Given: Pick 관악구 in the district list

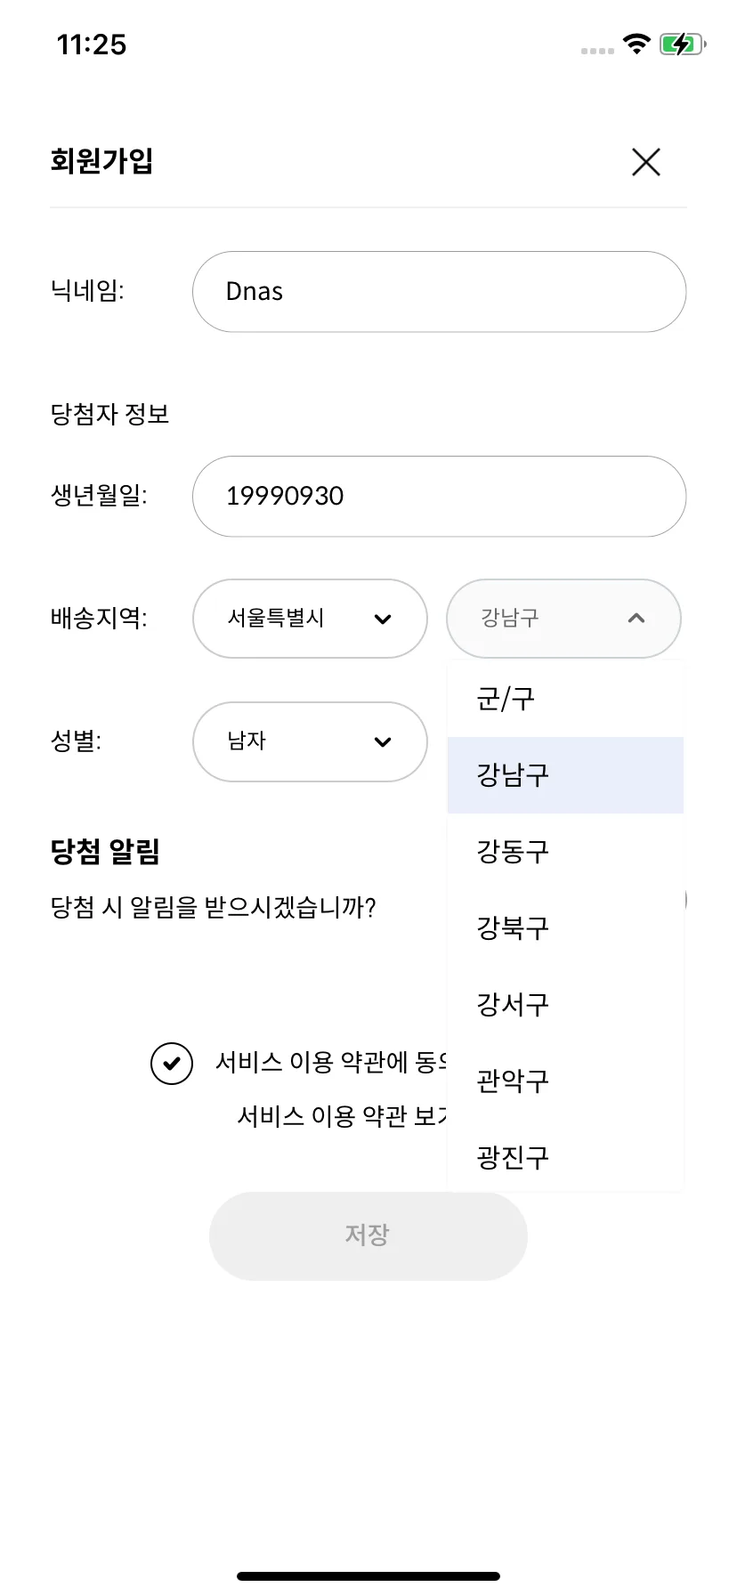Looking at the screenshot, I should coord(565,1081).
